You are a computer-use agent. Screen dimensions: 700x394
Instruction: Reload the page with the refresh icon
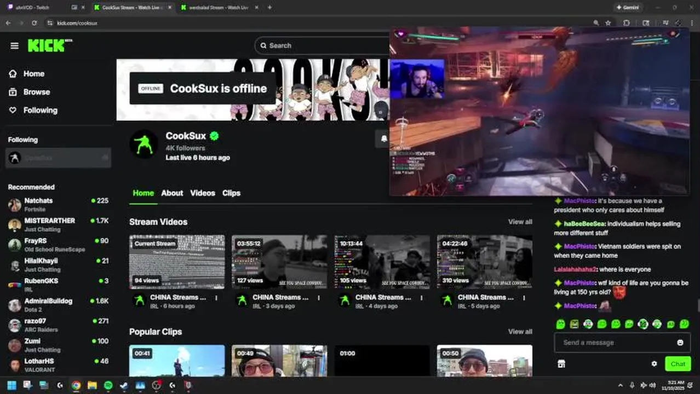tap(34, 23)
